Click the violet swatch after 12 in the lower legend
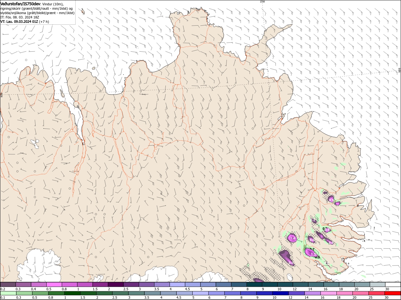 [x=297, y=293]
